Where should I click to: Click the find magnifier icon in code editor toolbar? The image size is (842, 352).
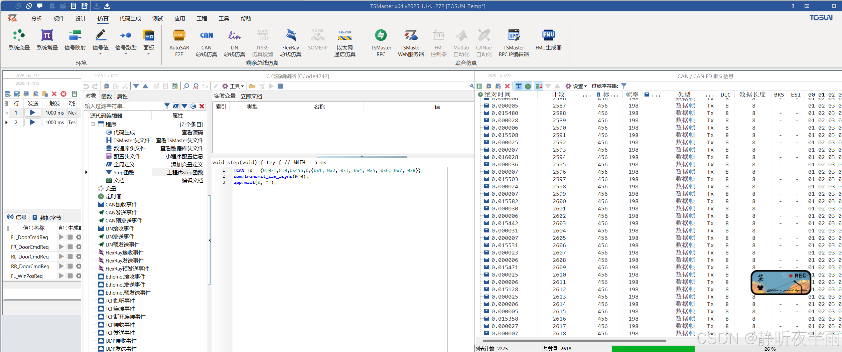186,86
